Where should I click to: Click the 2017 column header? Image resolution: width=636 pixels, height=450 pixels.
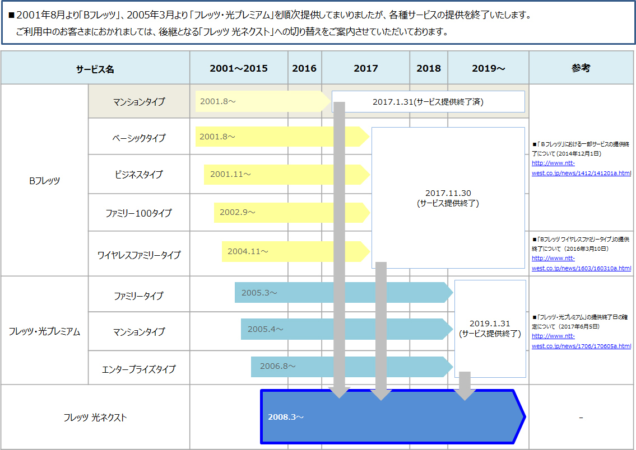coord(365,68)
